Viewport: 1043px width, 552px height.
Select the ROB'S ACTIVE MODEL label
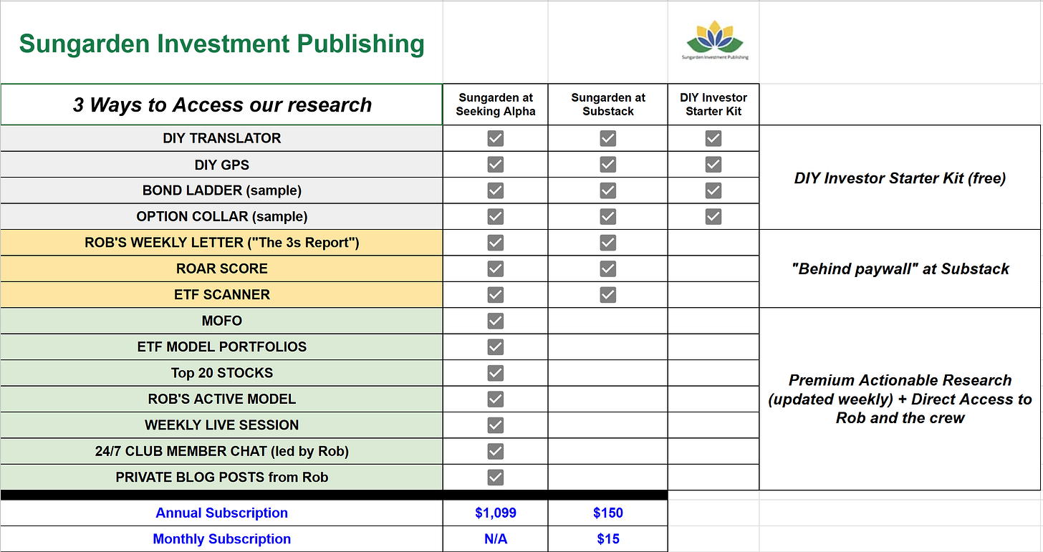click(x=222, y=399)
